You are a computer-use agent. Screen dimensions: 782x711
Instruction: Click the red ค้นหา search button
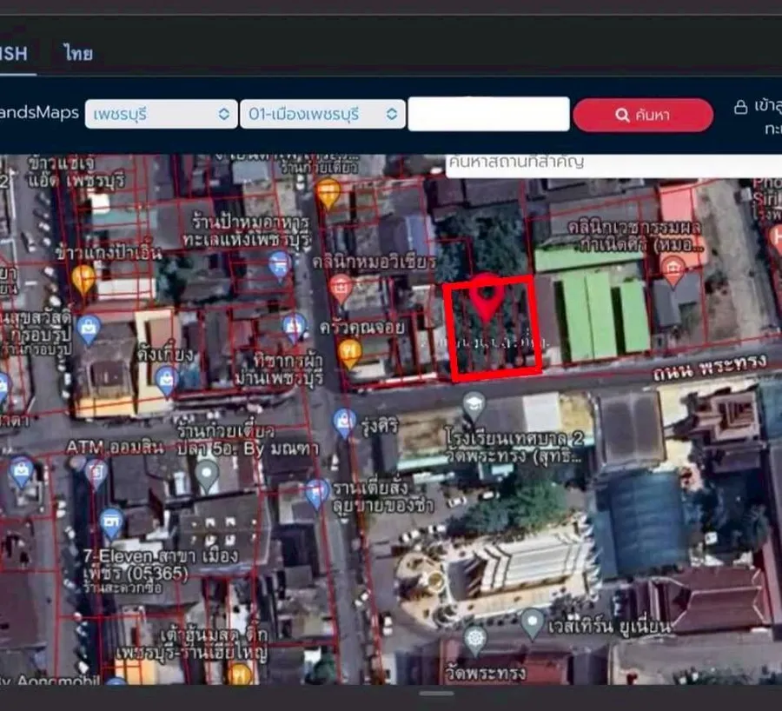(x=643, y=115)
